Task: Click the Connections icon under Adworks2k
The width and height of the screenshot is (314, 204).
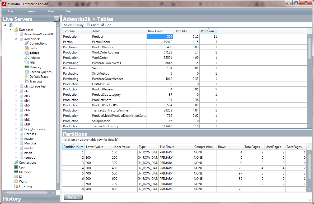Action: pyautogui.click(x=27, y=43)
